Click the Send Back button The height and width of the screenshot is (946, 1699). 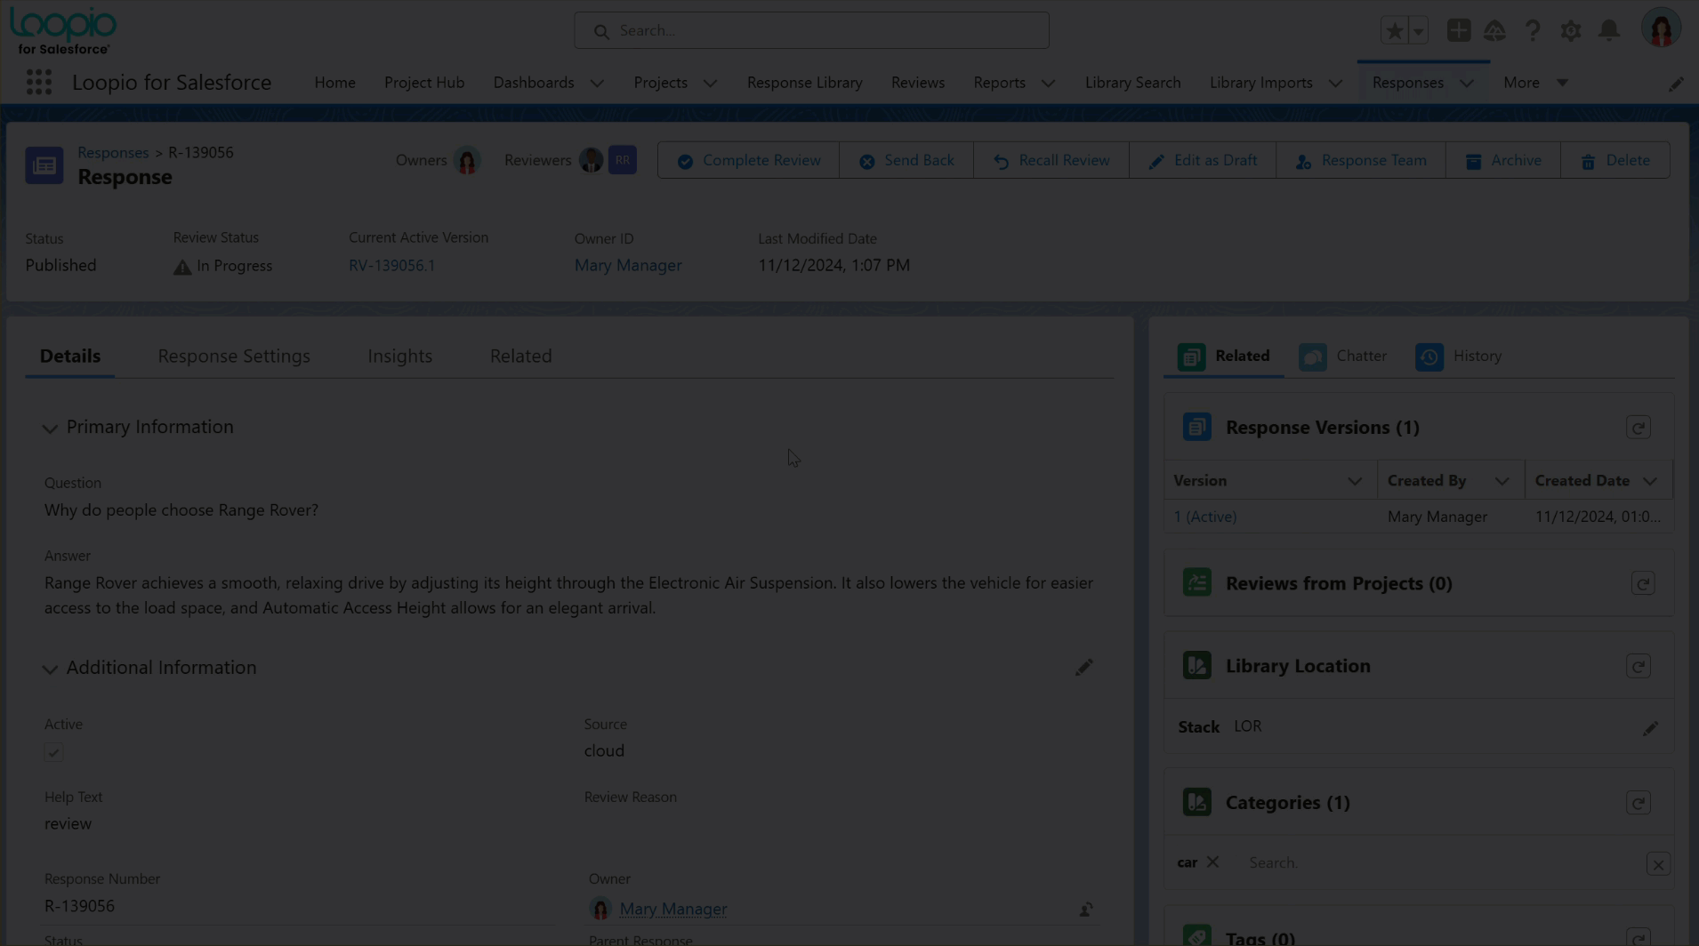point(906,161)
